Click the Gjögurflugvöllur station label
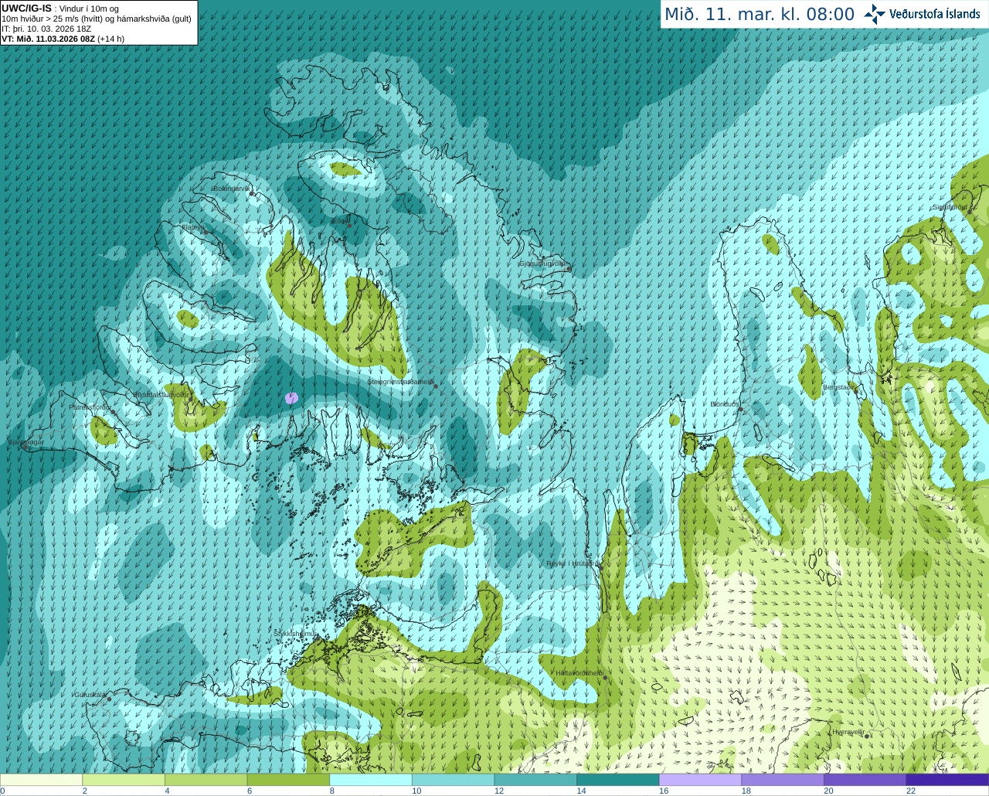Screen dimensions: 989x796 click(543, 264)
